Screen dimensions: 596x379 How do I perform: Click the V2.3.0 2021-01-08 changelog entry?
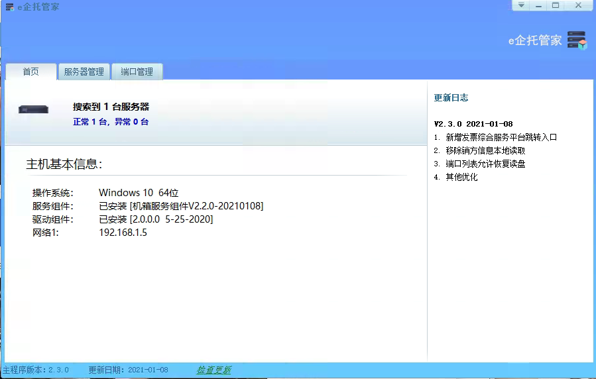coord(473,124)
